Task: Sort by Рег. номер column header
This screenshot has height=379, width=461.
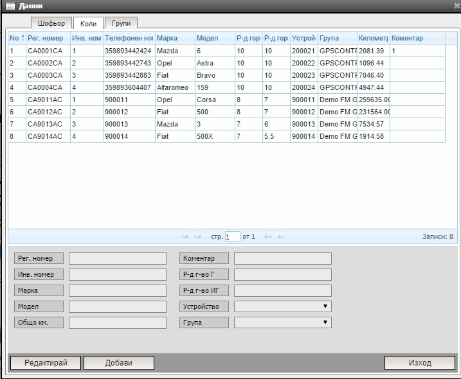Action: tap(48, 38)
